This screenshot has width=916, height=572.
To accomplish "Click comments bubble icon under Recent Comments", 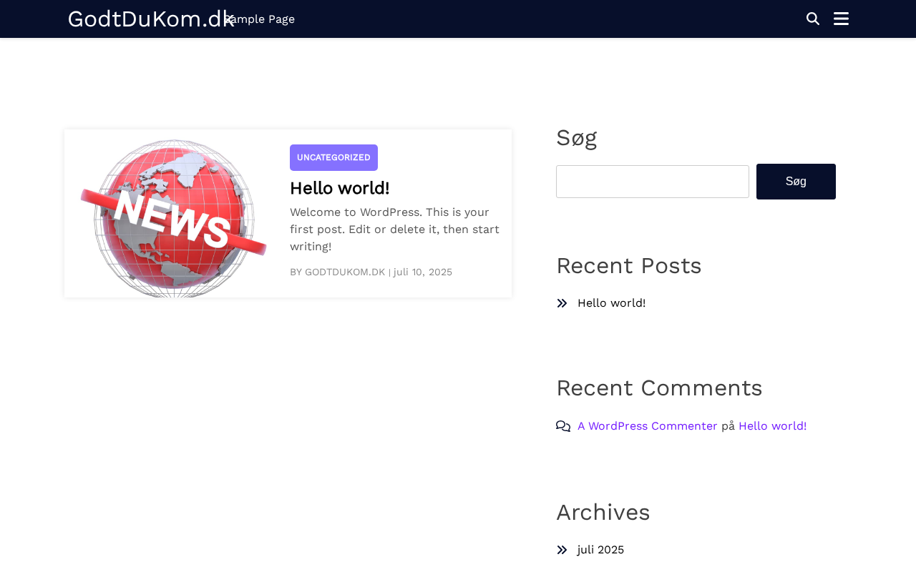I will [x=563, y=426].
